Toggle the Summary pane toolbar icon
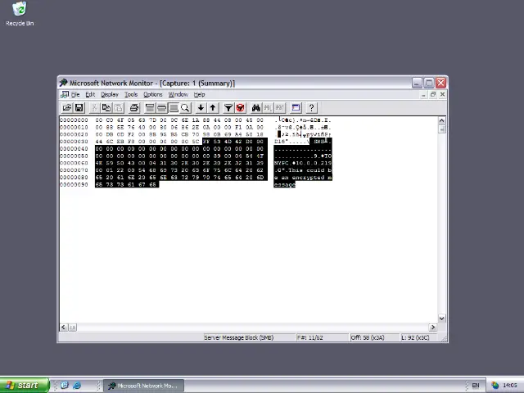Screen dimensions: 524x393 pos(150,107)
